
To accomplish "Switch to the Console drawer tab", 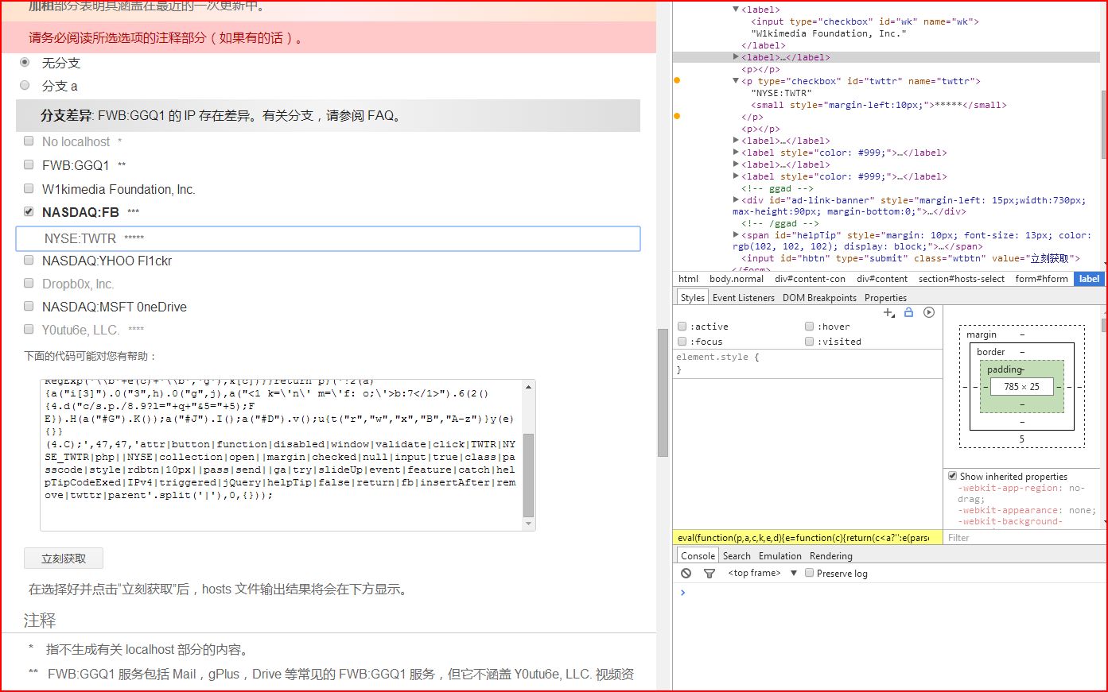I will (x=698, y=555).
